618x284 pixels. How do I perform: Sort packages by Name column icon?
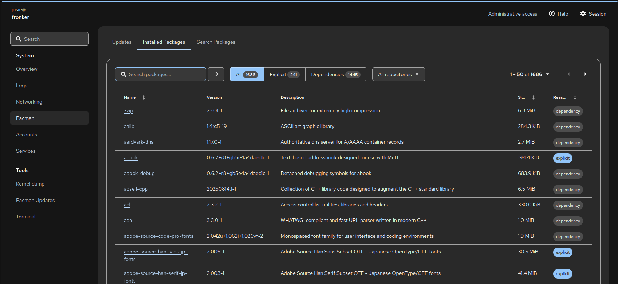click(144, 97)
